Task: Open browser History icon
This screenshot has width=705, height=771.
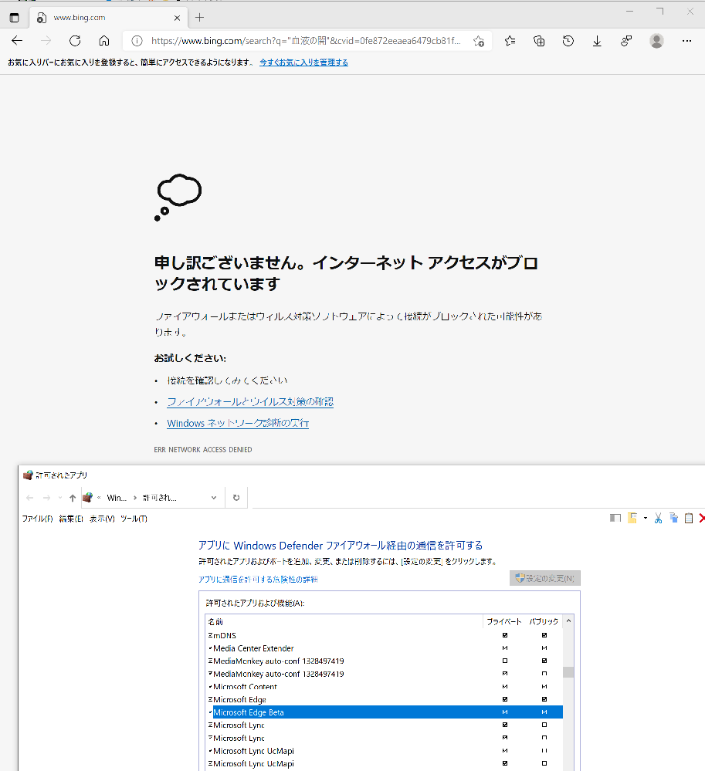Action: click(x=568, y=41)
